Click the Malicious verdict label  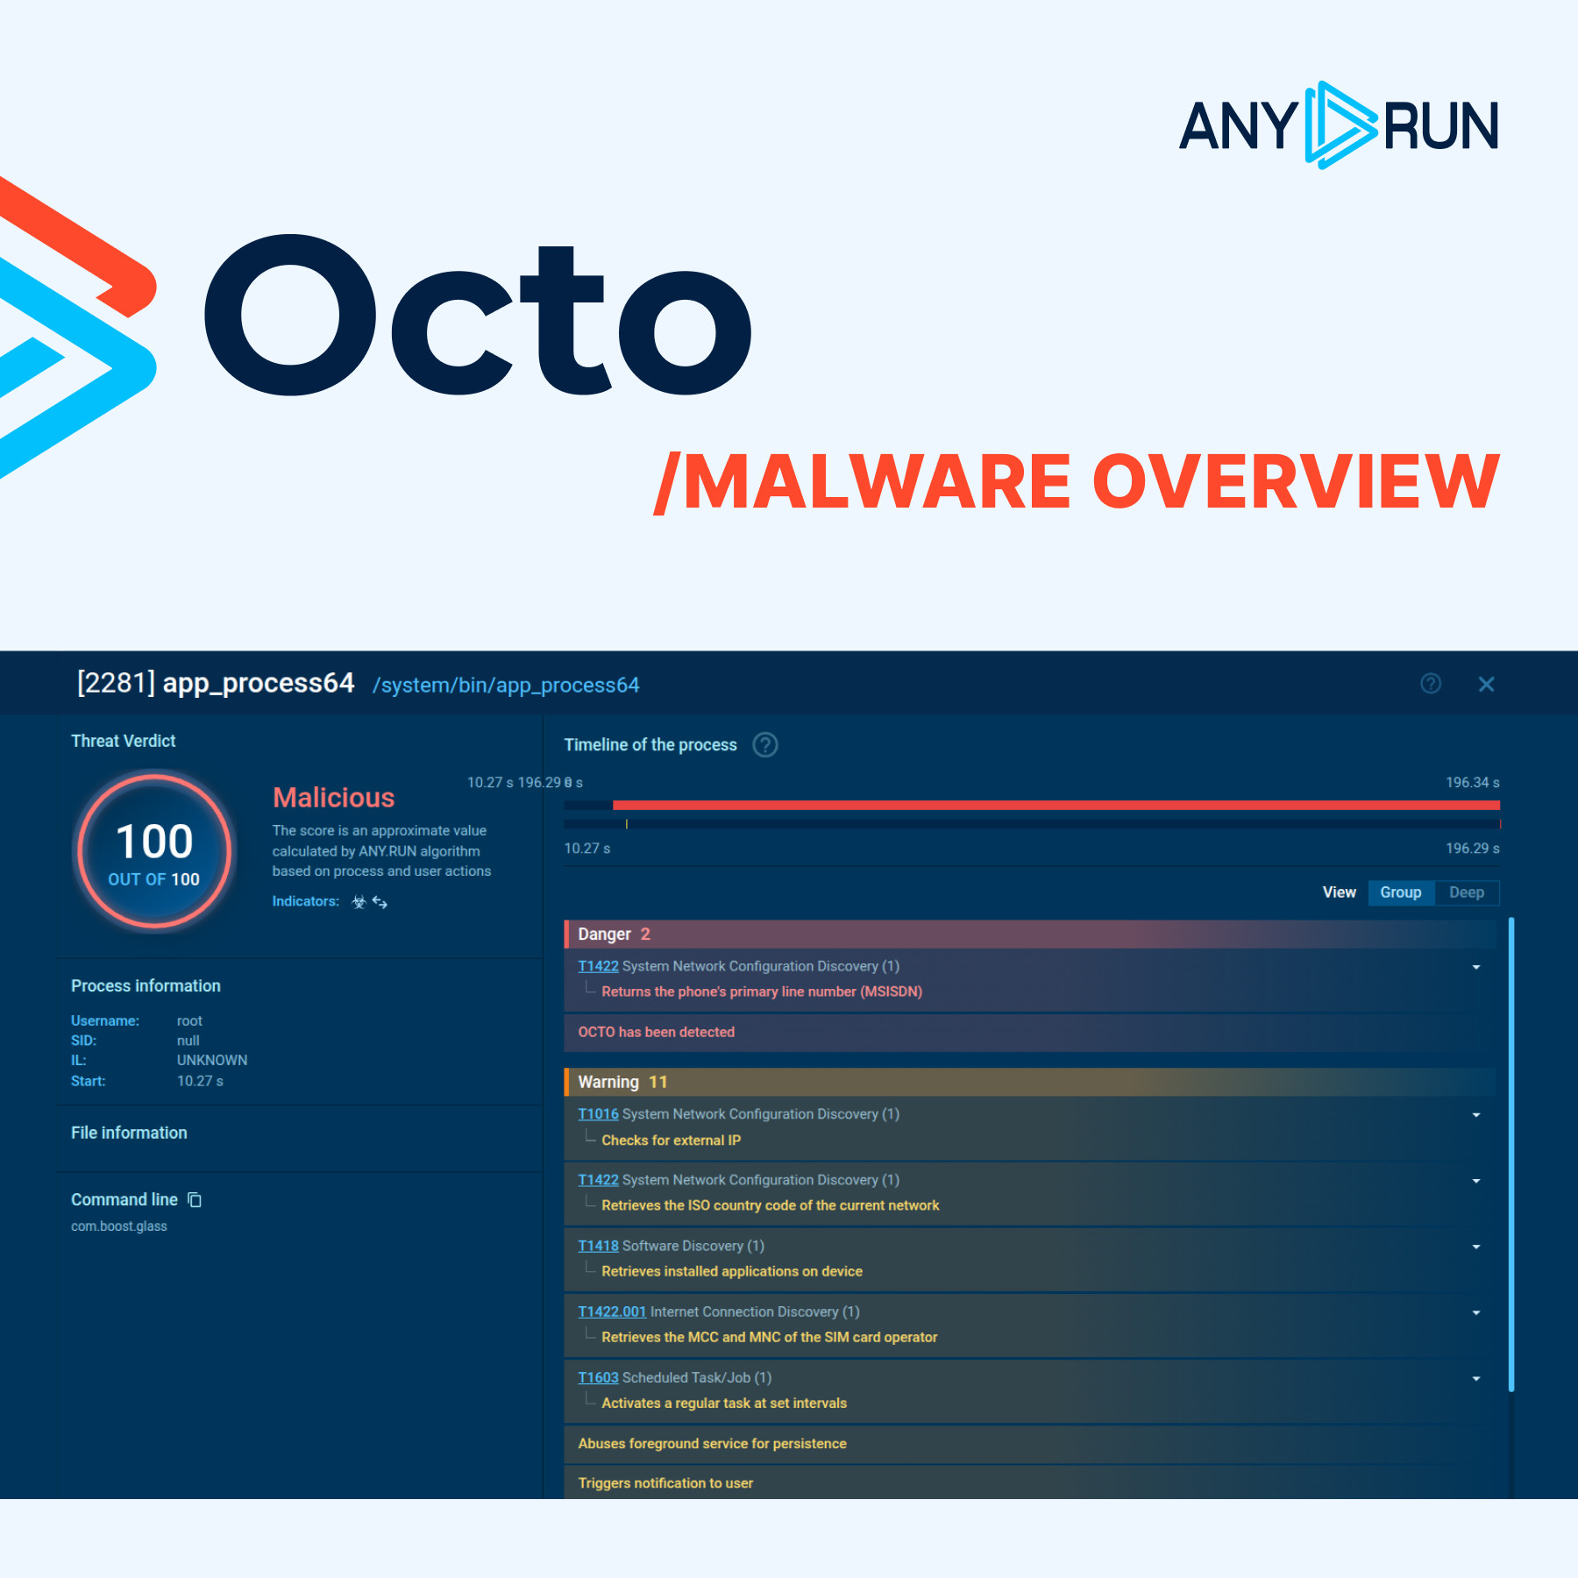coord(333,798)
